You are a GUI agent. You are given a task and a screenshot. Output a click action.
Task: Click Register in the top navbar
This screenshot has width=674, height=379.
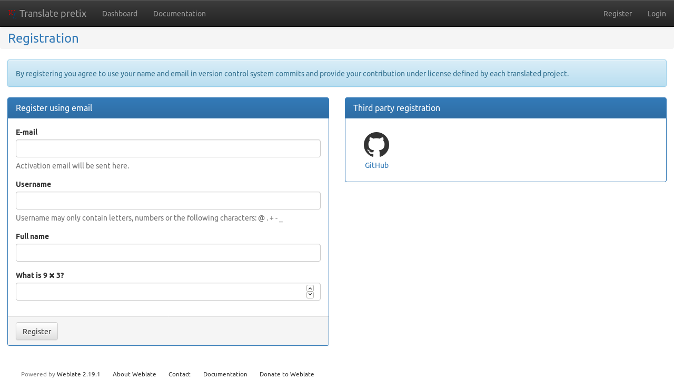(617, 14)
